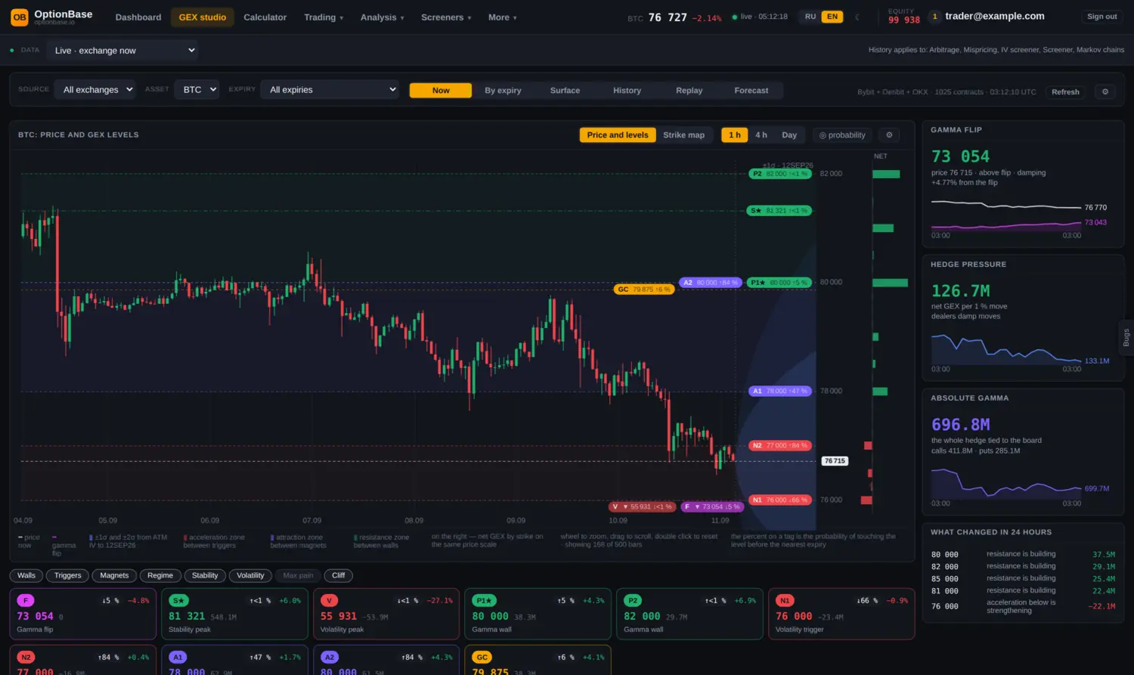Image resolution: width=1134 pixels, height=675 pixels.
Task: Set chart timeframe to 4 h
Action: (761, 135)
